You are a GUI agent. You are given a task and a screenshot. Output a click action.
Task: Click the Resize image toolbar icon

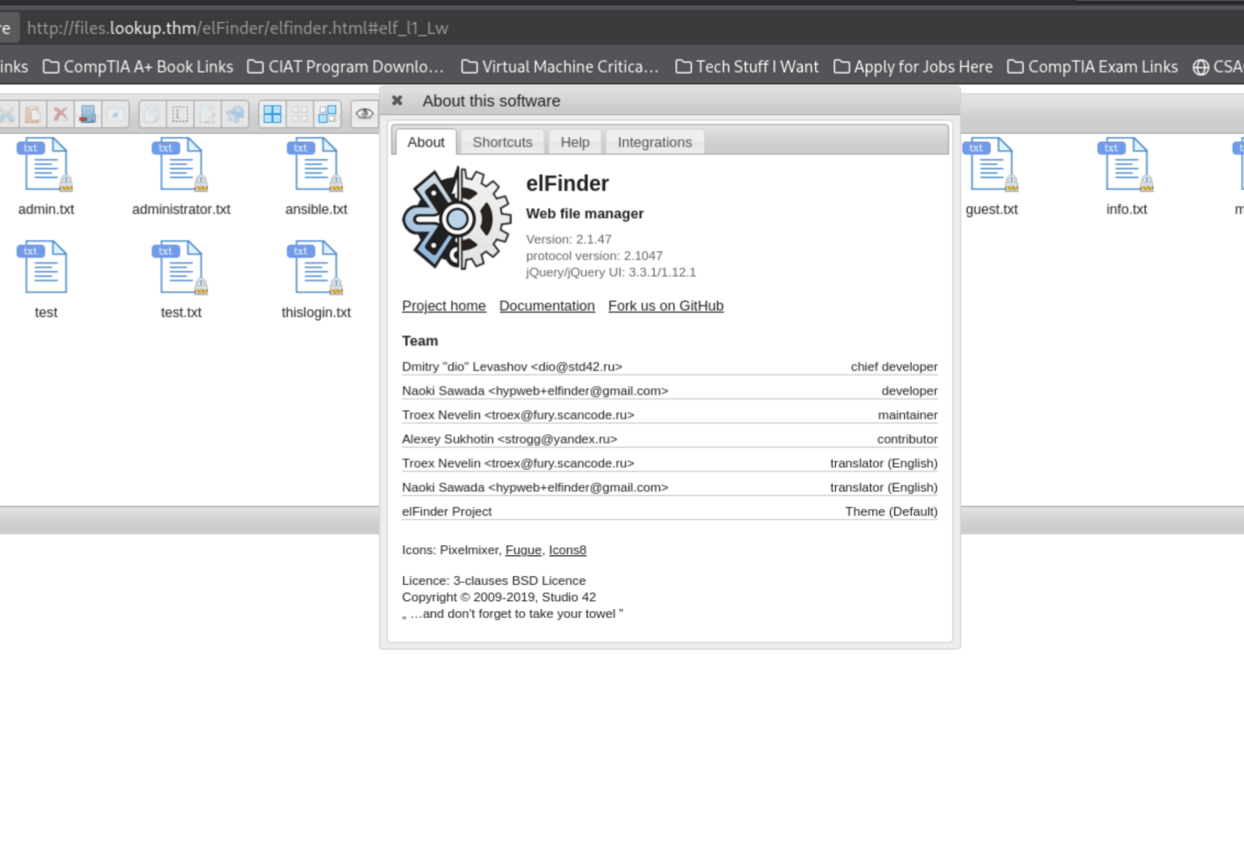235,114
